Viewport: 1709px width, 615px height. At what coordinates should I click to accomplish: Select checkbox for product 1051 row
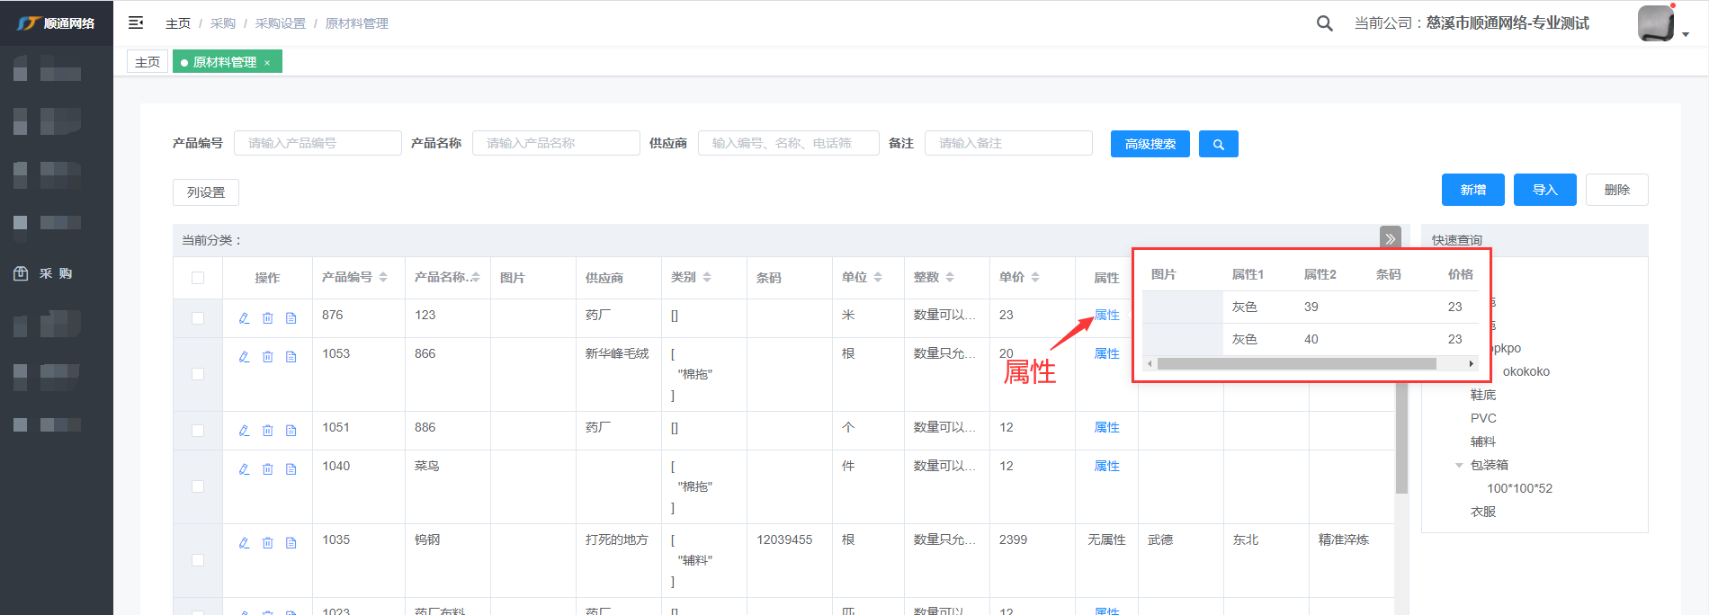[x=198, y=431]
